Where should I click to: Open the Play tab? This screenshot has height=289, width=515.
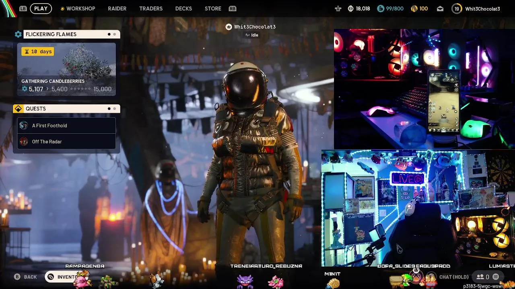41,8
